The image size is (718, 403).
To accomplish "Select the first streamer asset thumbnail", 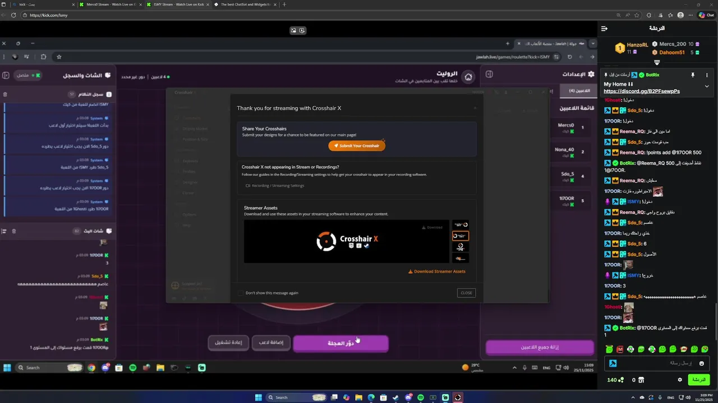I will tap(461, 225).
